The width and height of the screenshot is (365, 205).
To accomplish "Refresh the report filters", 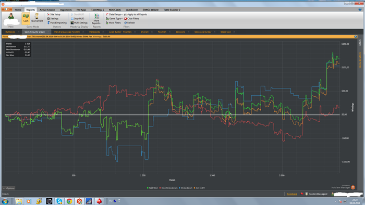I will click(129, 23).
